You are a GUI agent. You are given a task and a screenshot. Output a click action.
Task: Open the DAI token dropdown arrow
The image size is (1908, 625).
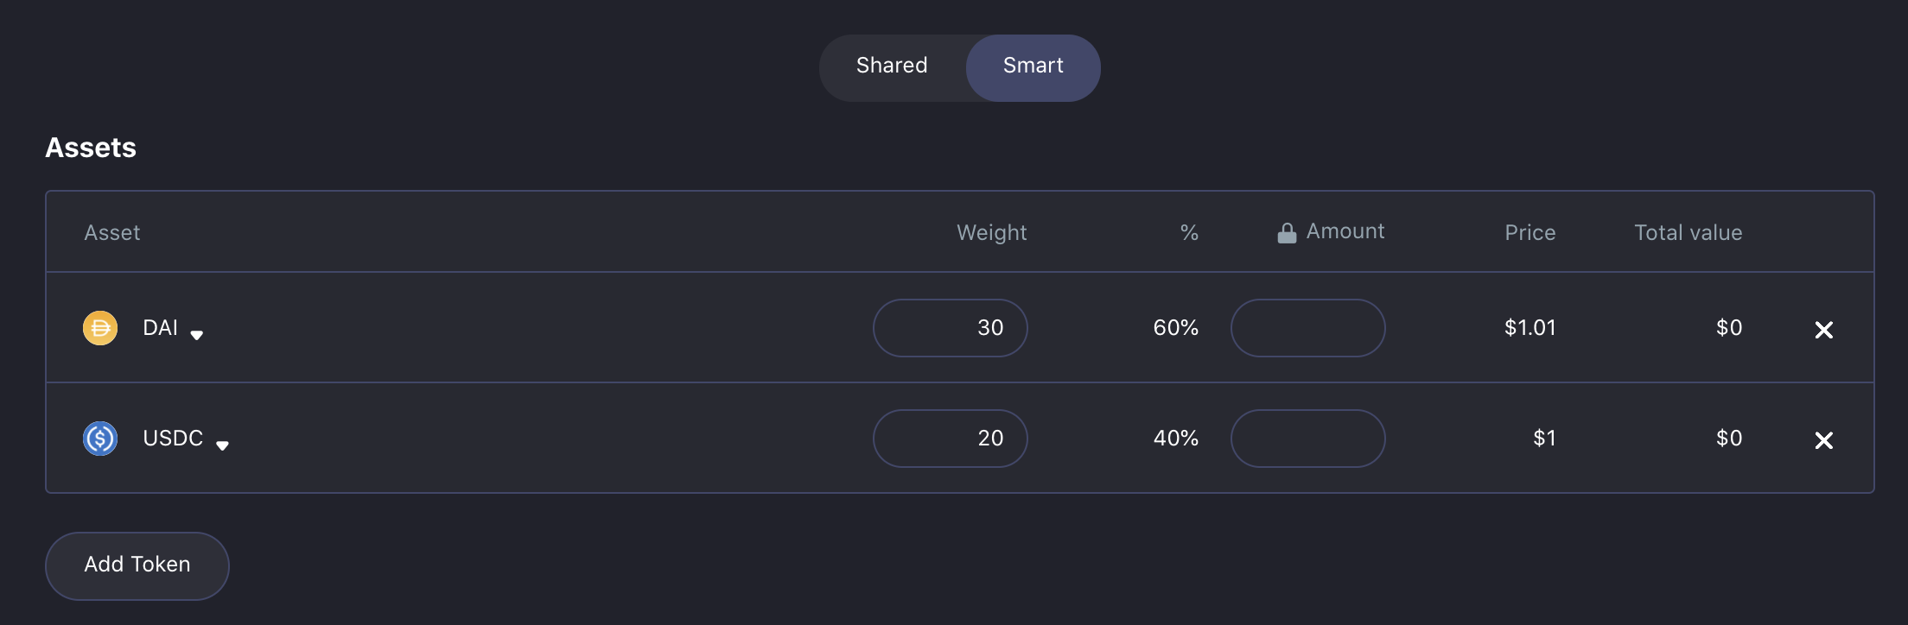click(197, 335)
